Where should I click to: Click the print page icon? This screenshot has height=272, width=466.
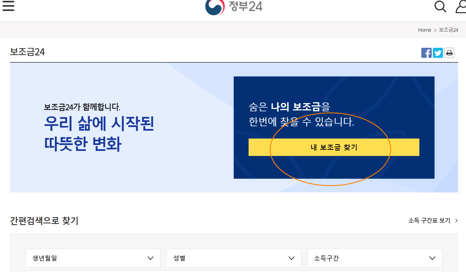click(449, 53)
